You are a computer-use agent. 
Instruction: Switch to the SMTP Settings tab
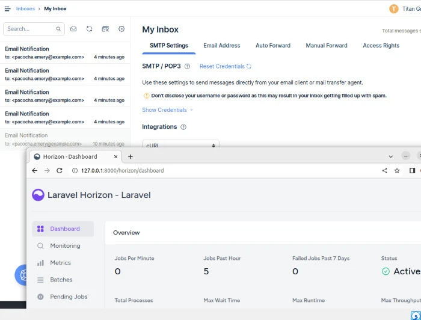click(169, 46)
